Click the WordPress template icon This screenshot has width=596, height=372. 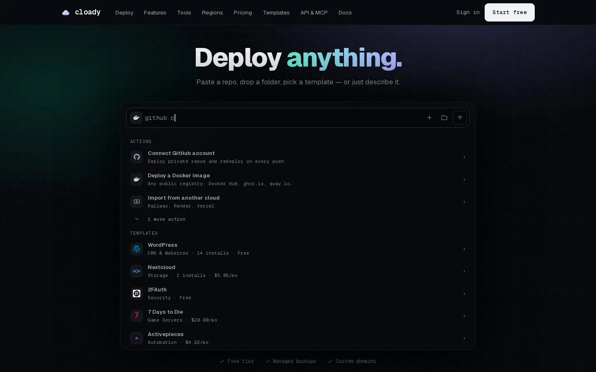137,249
